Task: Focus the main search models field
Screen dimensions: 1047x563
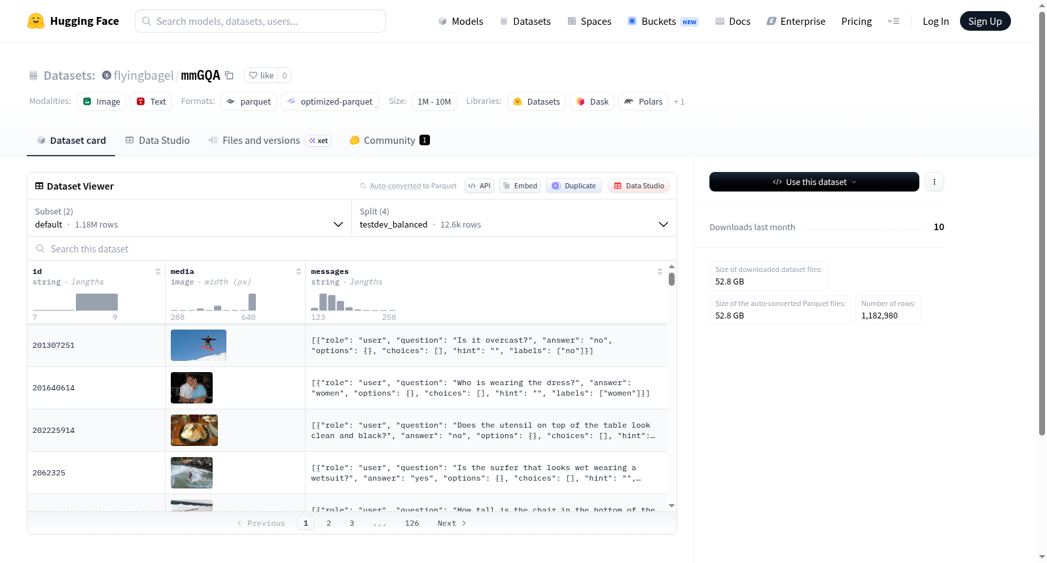Action: pyautogui.click(x=260, y=21)
